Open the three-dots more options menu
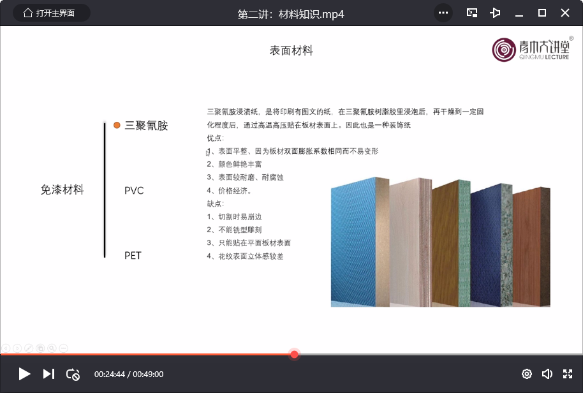583x393 pixels. [x=443, y=13]
